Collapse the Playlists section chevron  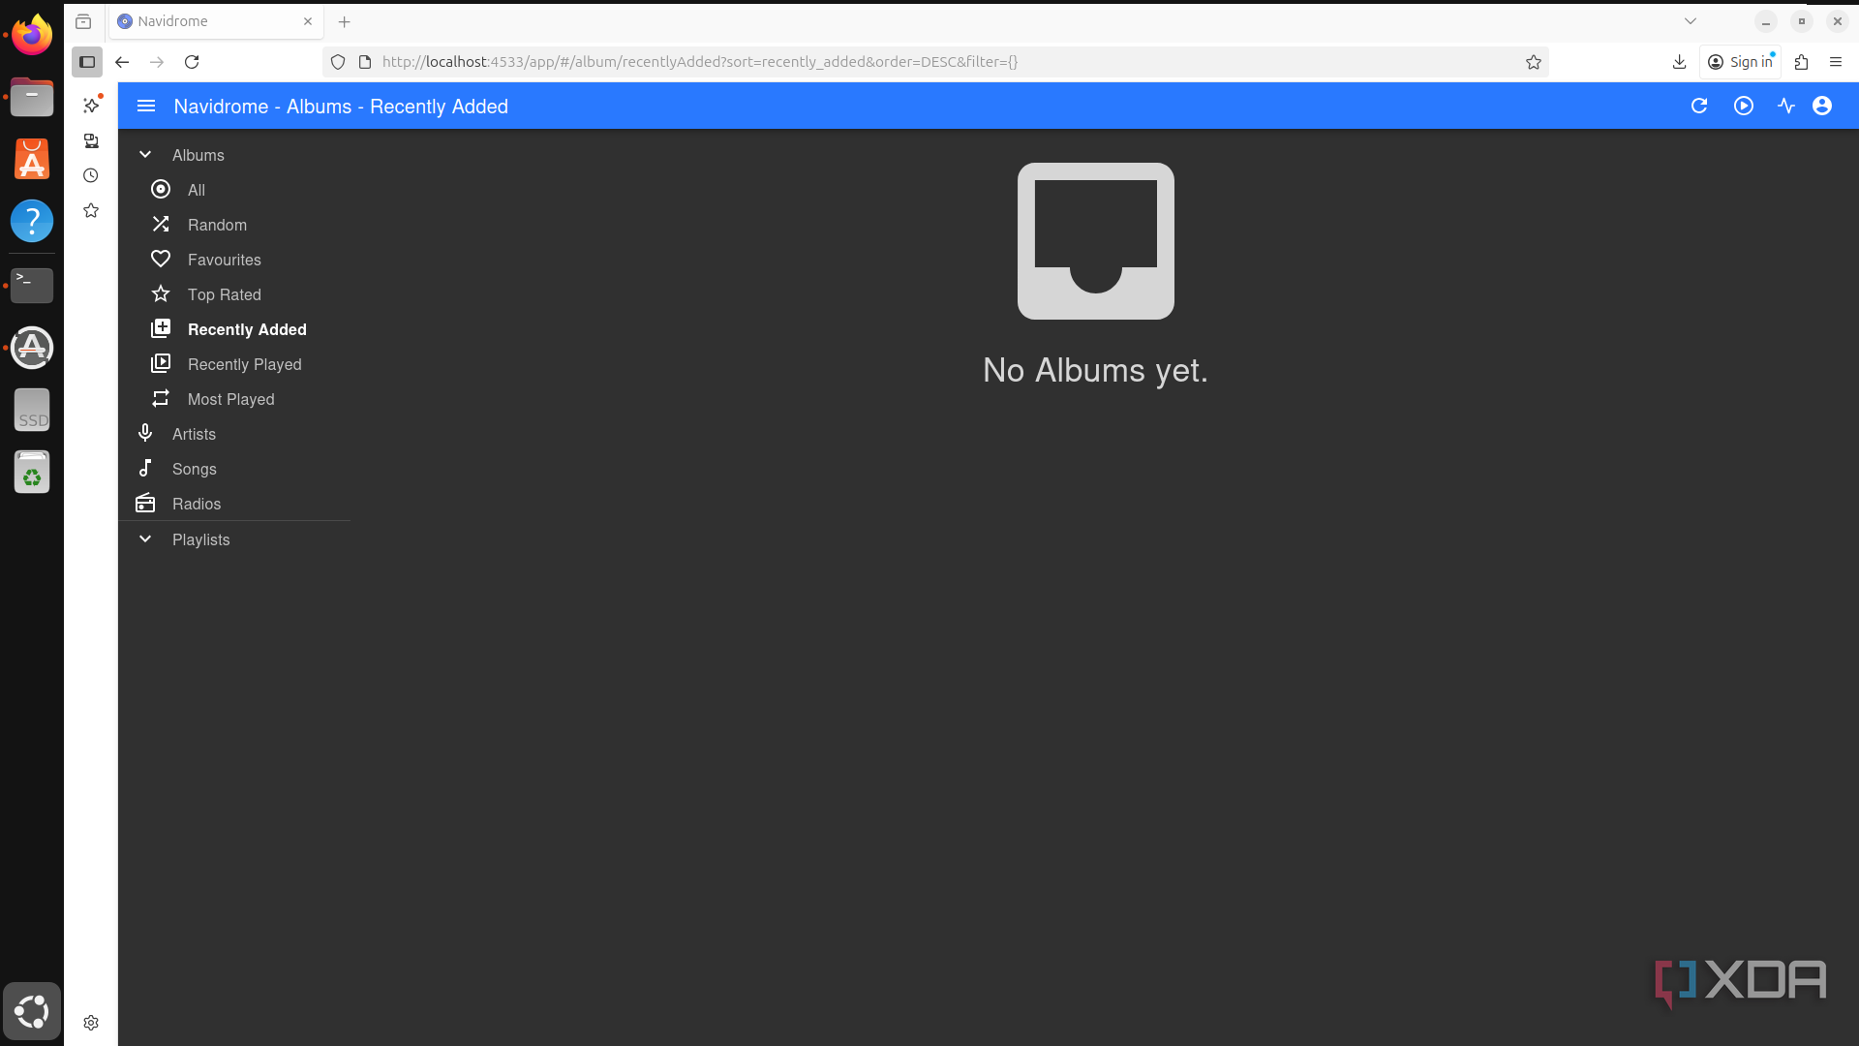[x=145, y=539]
